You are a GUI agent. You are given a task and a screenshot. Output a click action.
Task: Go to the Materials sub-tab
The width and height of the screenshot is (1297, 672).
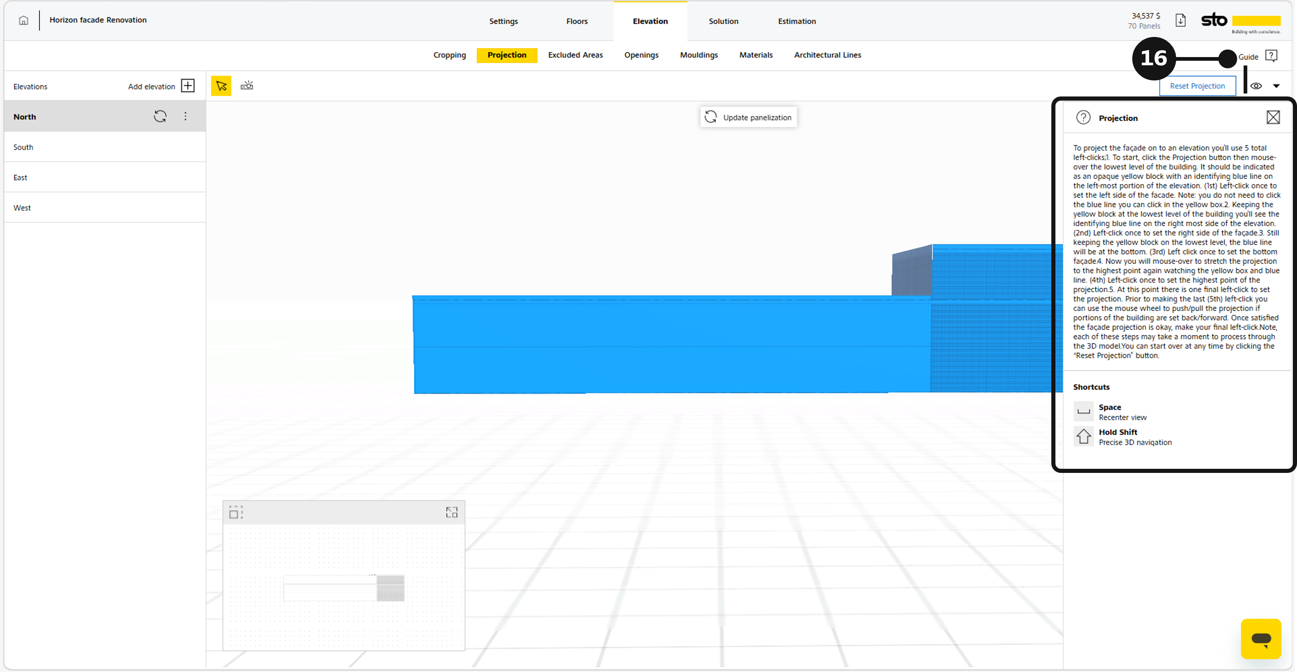coord(756,55)
